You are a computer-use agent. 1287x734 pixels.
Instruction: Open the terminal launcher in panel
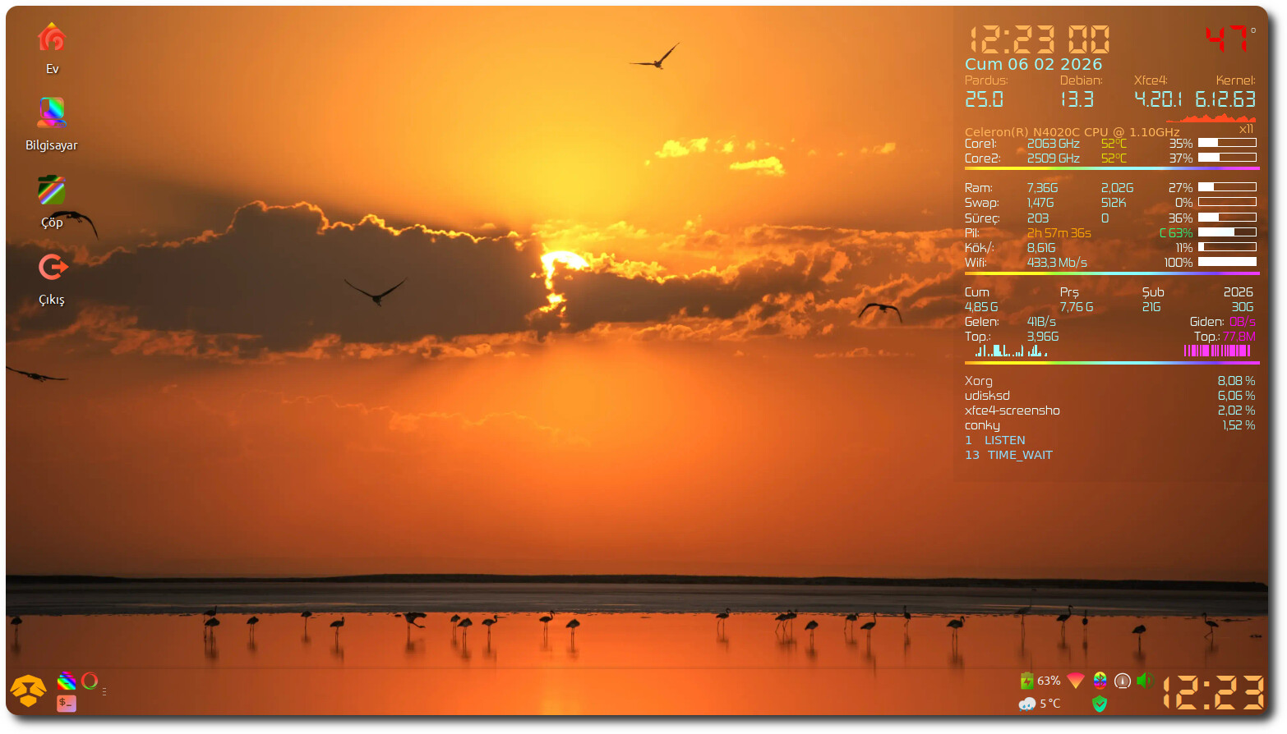pos(67,703)
